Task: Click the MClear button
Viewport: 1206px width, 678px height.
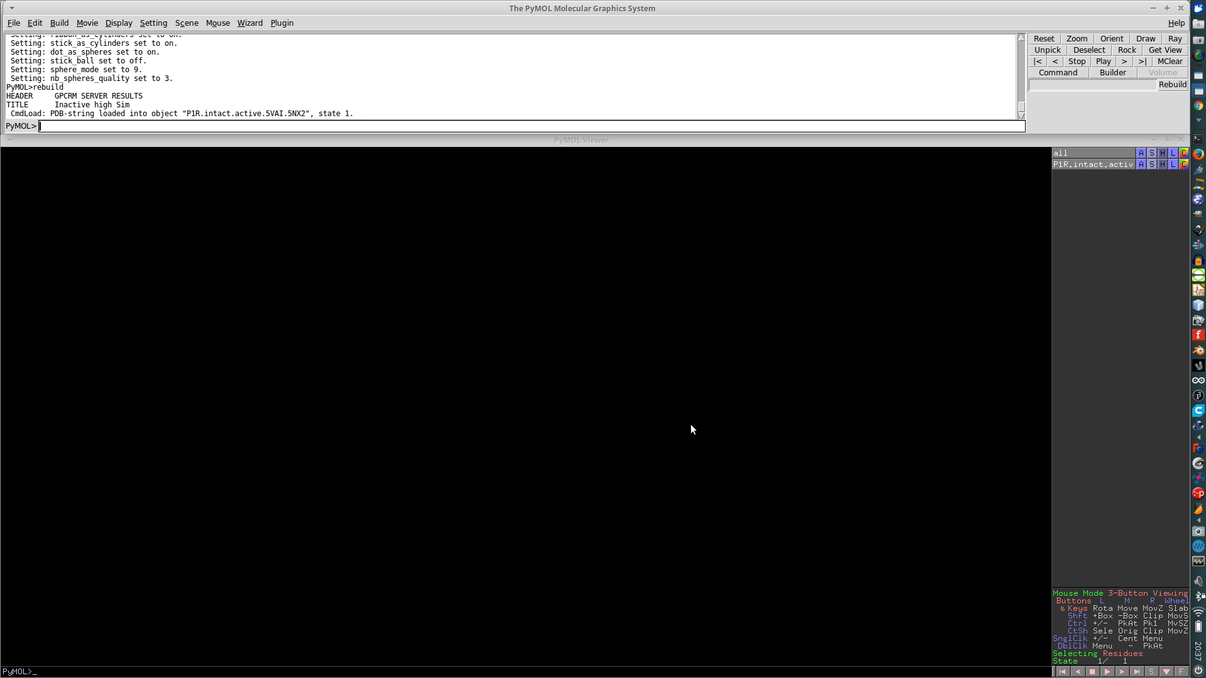Action: (x=1170, y=62)
